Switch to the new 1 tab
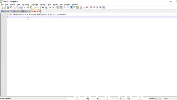Screen dimensions: 177x100 point(17,11)
